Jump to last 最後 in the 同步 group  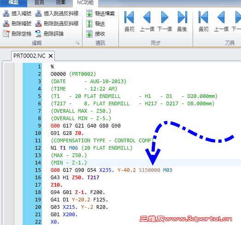coord(182,17)
